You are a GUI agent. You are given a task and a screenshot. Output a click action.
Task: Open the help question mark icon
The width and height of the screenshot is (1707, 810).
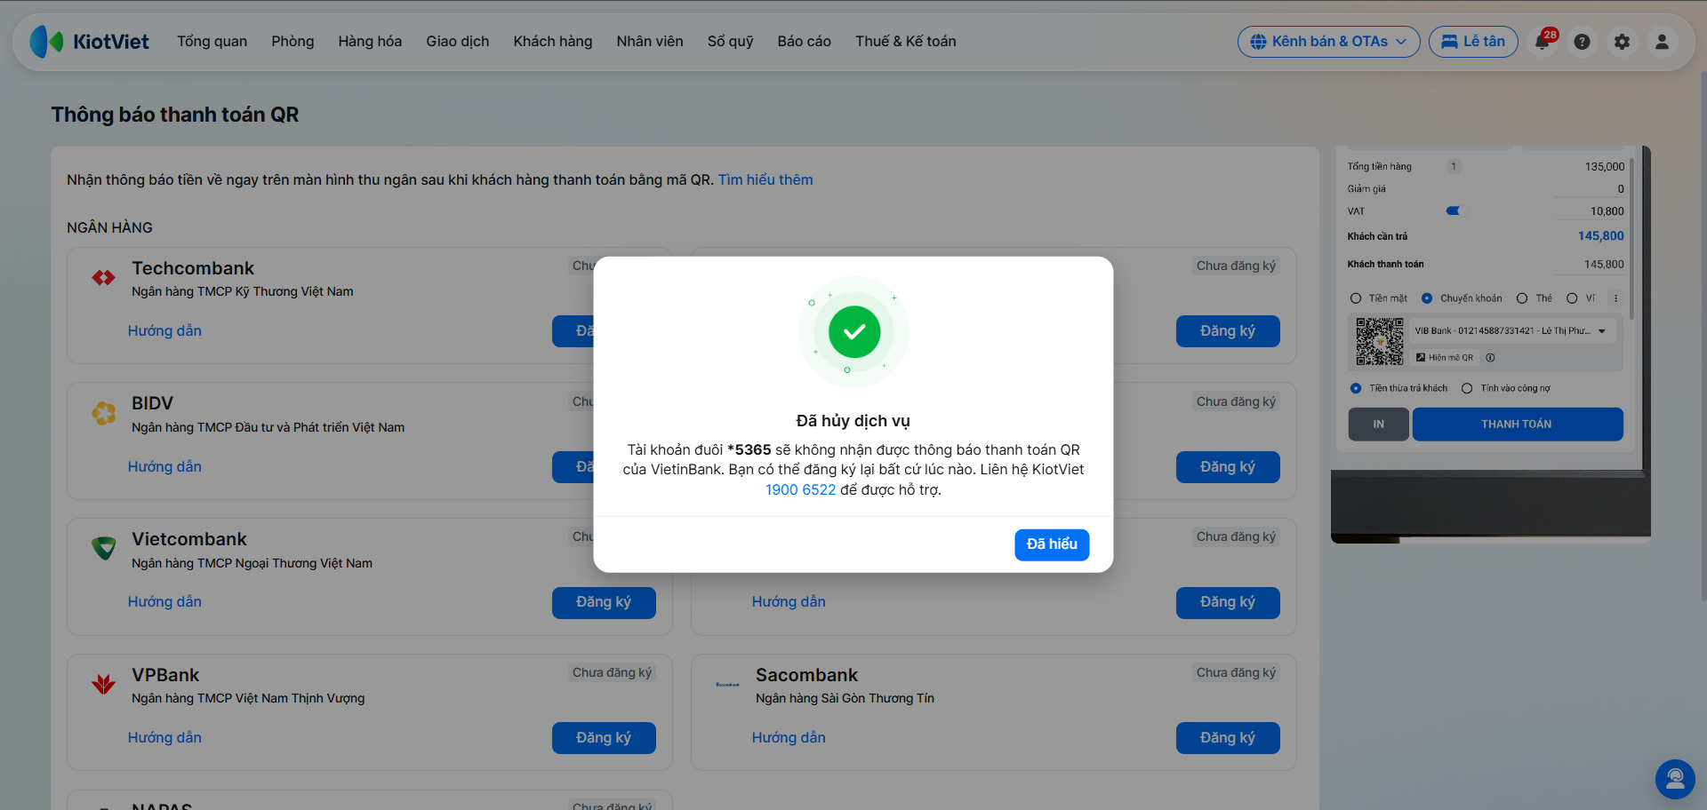point(1582,42)
